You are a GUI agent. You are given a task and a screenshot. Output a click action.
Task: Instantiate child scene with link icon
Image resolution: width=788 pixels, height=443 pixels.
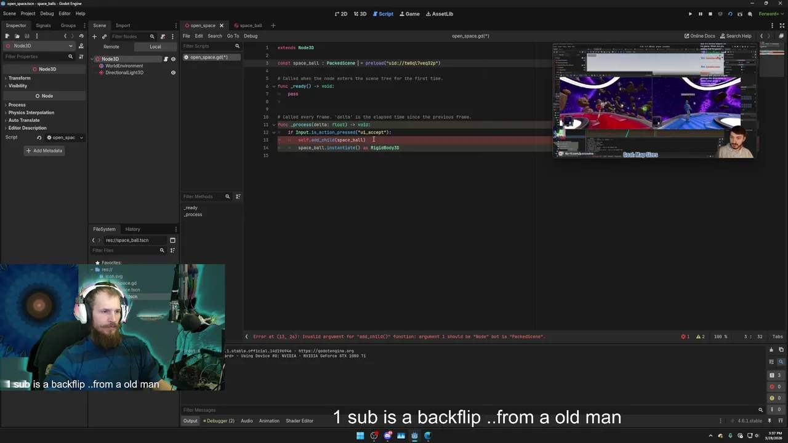[x=104, y=36]
